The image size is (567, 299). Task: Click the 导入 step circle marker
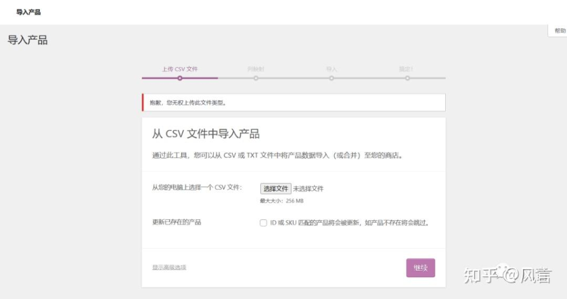[332, 78]
